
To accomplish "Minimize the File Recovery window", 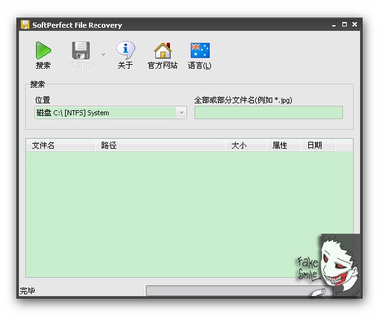I will pyautogui.click(x=334, y=25).
